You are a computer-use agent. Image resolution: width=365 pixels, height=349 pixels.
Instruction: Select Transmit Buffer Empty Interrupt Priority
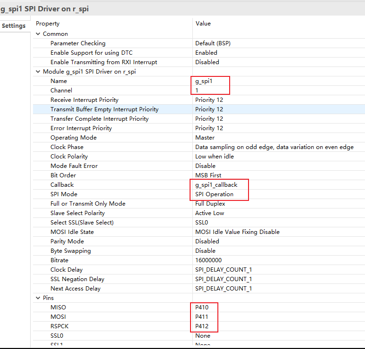[105, 109]
